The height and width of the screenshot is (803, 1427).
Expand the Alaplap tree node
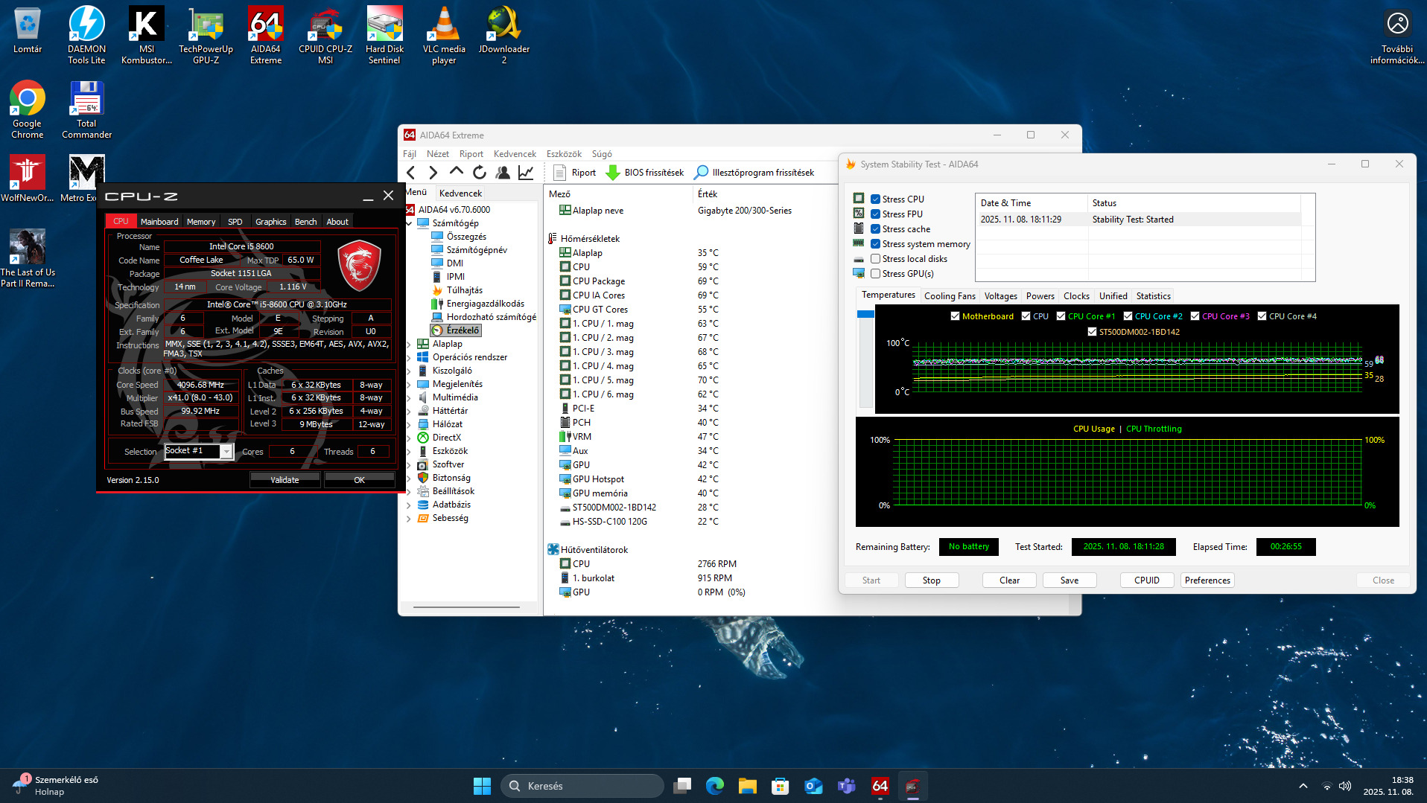click(x=409, y=344)
